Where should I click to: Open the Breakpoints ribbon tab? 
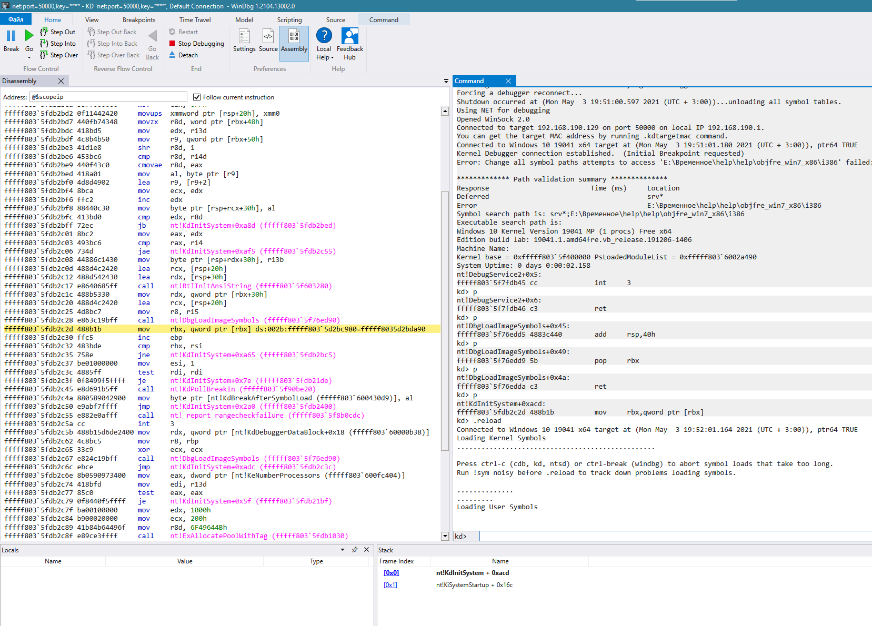point(139,20)
